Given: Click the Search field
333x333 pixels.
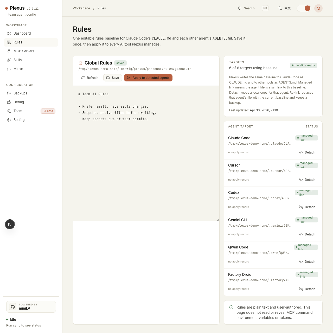Looking at the screenshot, I should point(253,8).
